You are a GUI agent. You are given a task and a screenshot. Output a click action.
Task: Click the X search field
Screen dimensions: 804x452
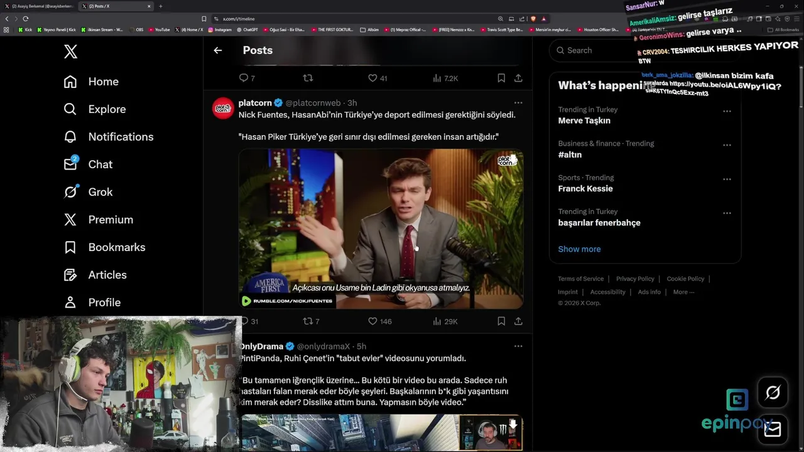pyautogui.click(x=644, y=50)
